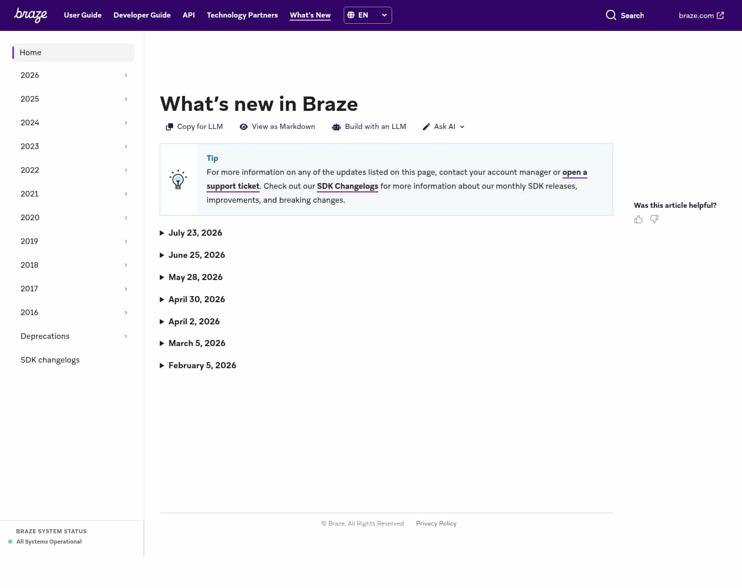Click Build with an LLM

369,126
